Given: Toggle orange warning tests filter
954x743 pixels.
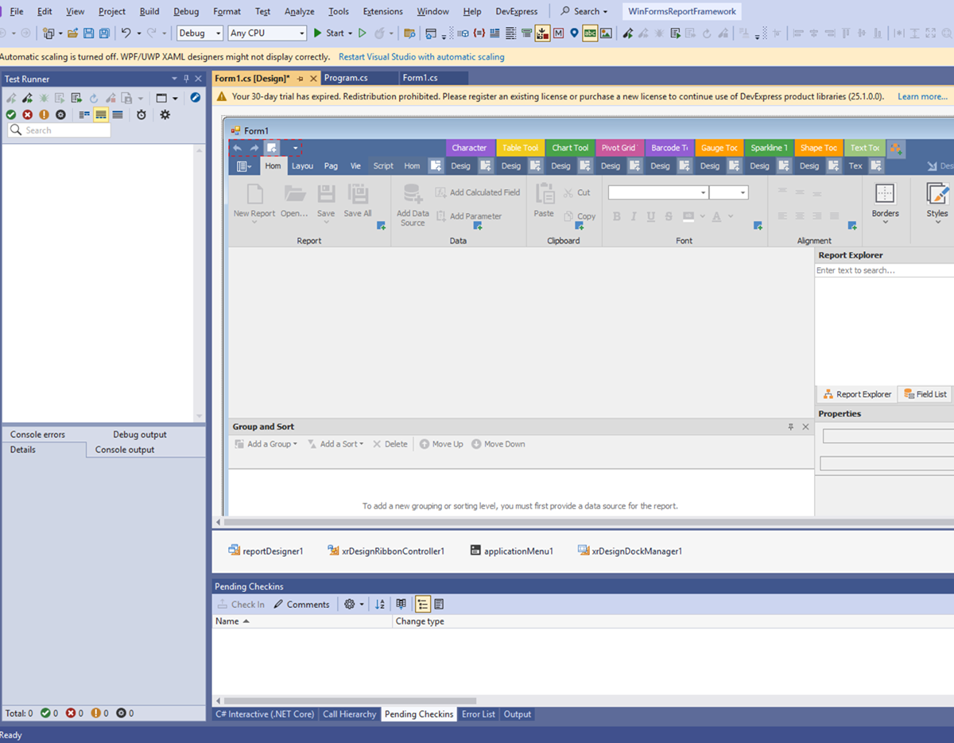Looking at the screenshot, I should tap(44, 114).
